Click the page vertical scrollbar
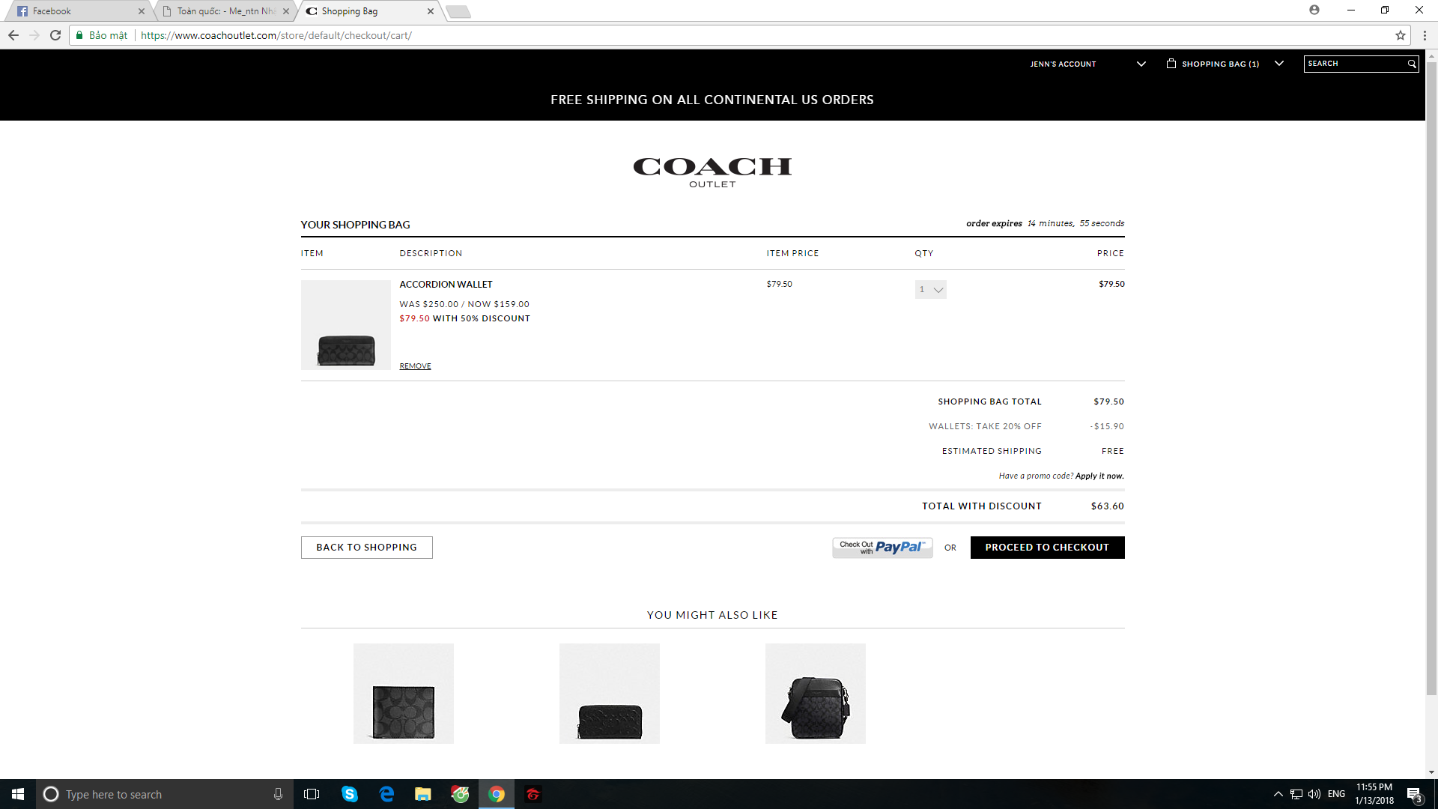The height and width of the screenshot is (809, 1438). [x=1431, y=378]
